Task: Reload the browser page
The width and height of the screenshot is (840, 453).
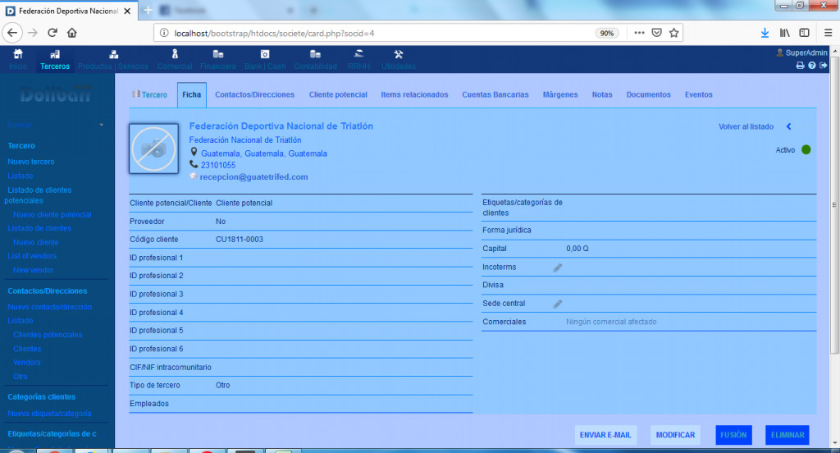Action: click(x=52, y=33)
